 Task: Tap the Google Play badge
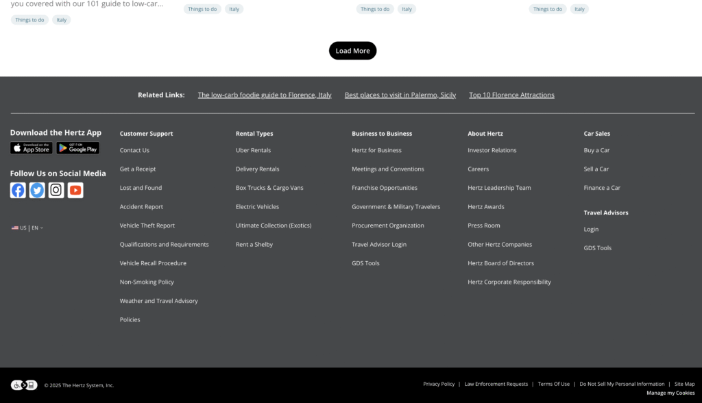pyautogui.click(x=77, y=148)
